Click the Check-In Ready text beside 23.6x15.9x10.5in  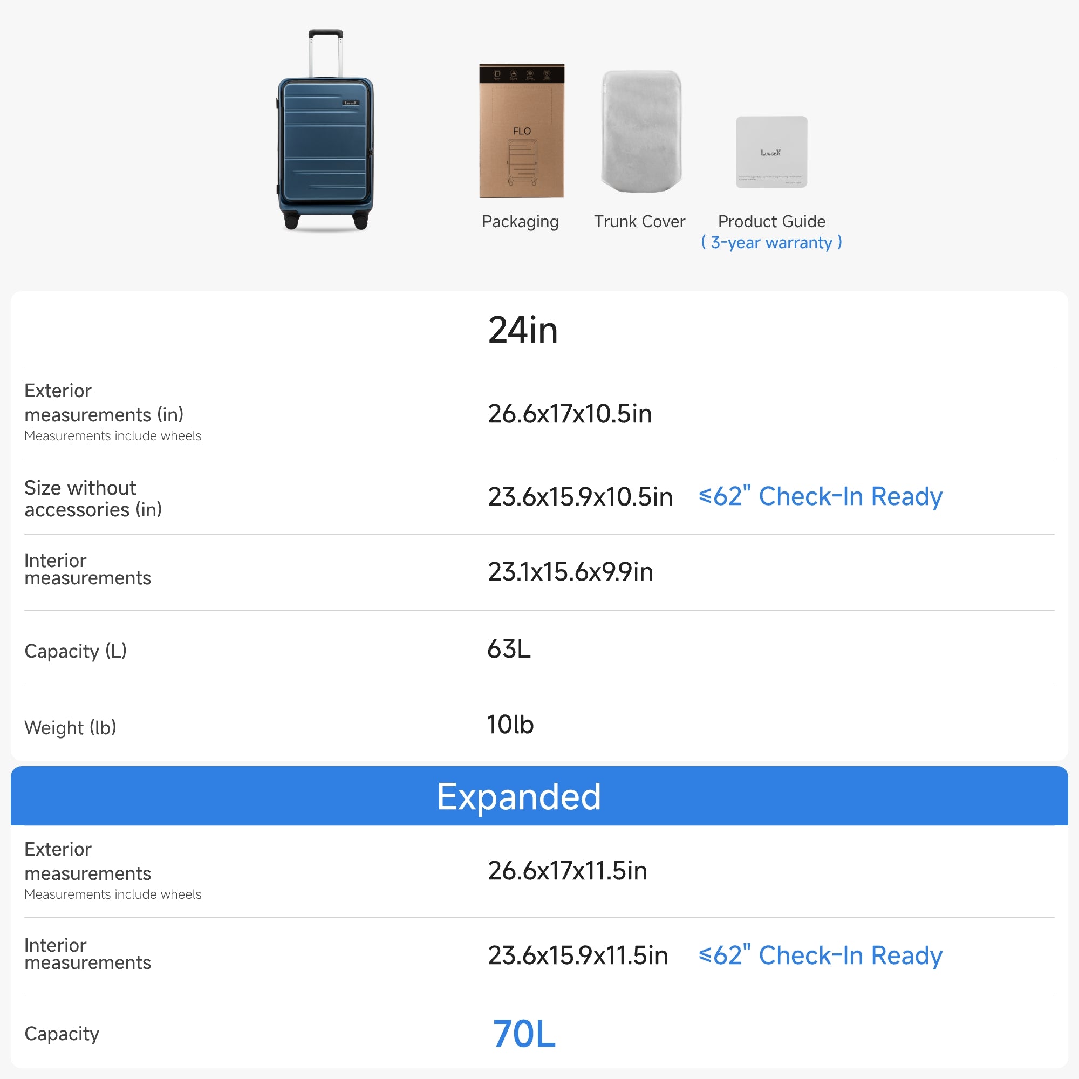[x=821, y=496]
